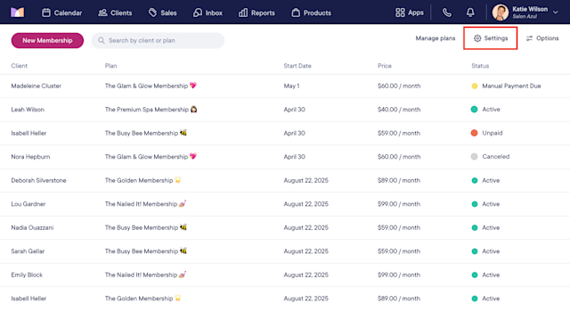Open Manage plans link
The width and height of the screenshot is (570, 328).
(x=436, y=38)
